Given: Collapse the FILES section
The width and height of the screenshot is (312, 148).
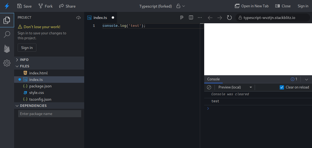Looking at the screenshot, I should coord(49,66).
